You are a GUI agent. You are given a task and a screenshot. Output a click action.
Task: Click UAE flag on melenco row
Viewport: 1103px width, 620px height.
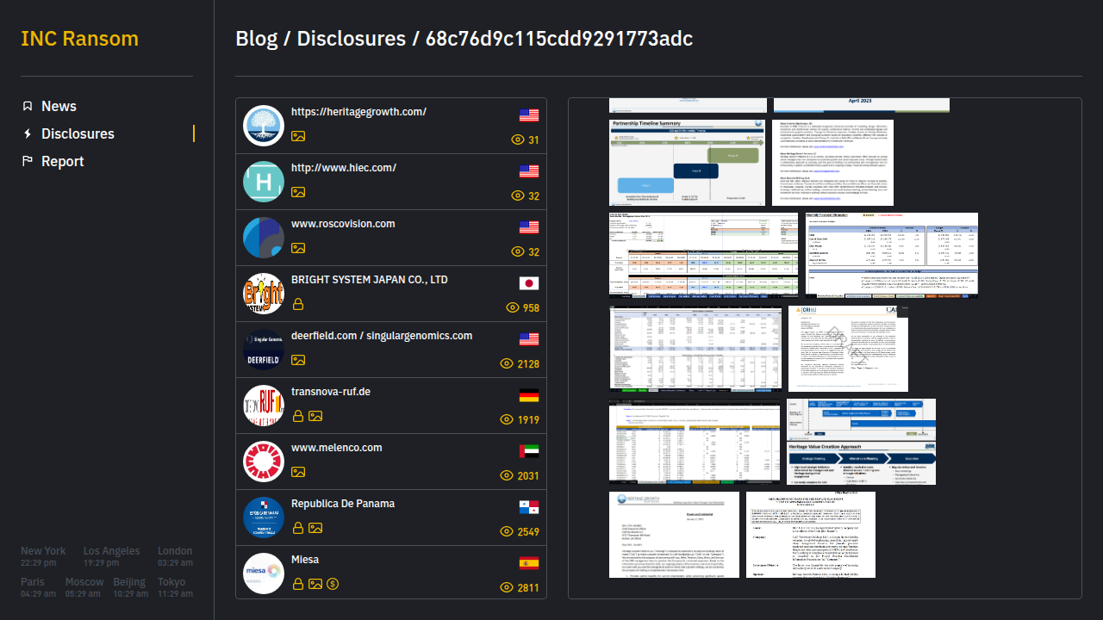tap(529, 451)
